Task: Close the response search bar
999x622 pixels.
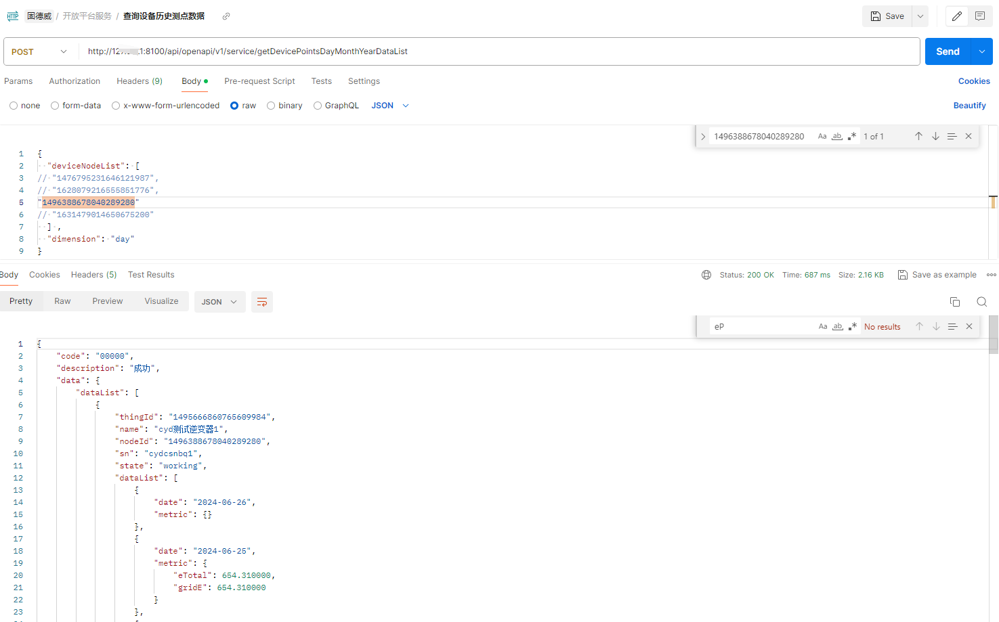Action: coord(969,326)
